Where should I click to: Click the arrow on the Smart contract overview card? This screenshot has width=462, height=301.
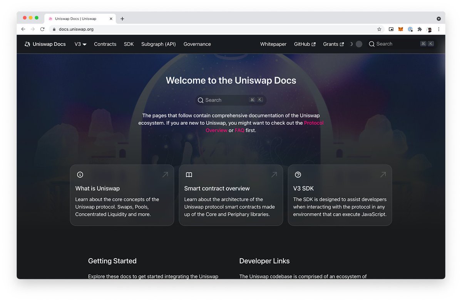(274, 175)
